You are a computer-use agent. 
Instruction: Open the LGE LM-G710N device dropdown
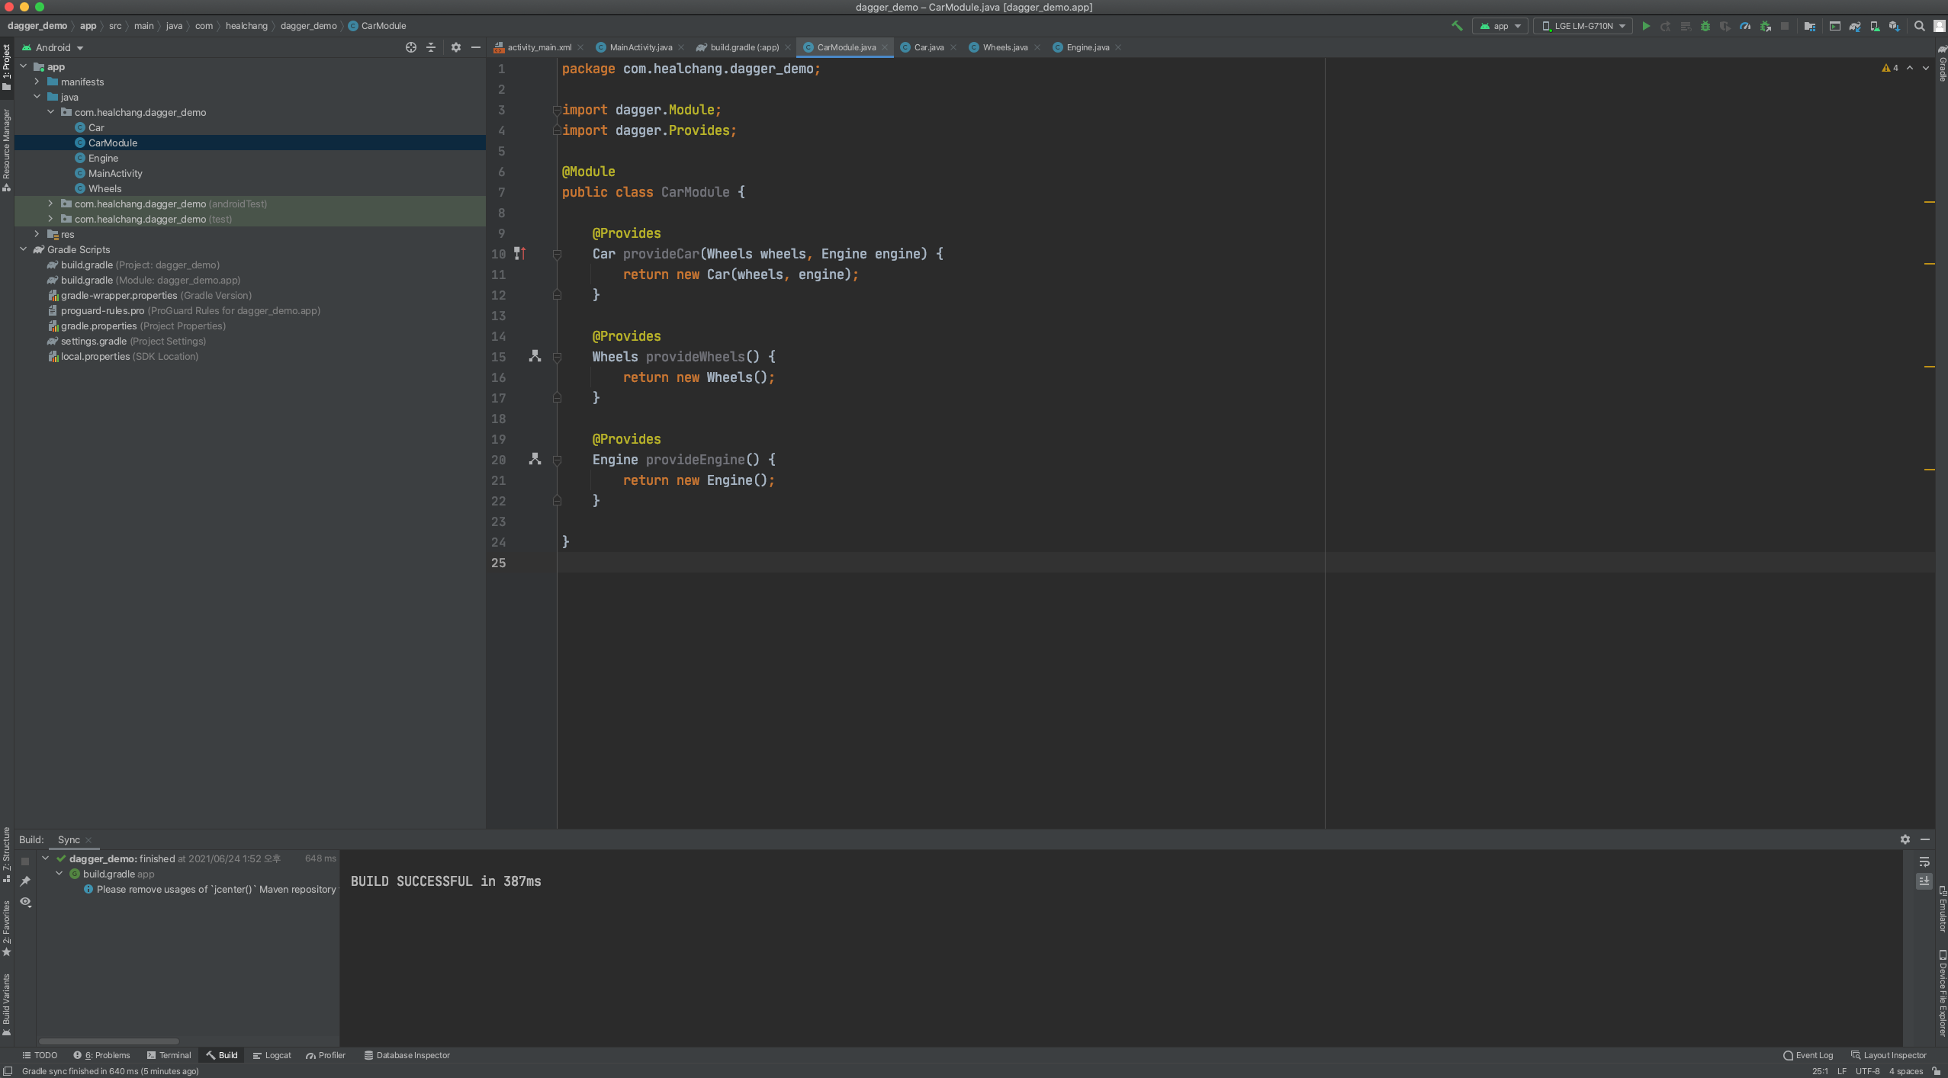[x=1583, y=26]
